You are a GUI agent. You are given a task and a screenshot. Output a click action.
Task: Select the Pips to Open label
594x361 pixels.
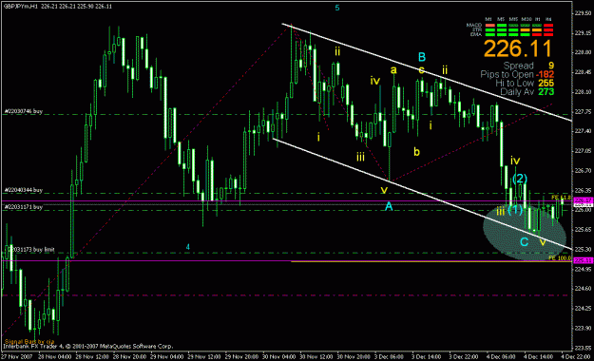pos(507,74)
